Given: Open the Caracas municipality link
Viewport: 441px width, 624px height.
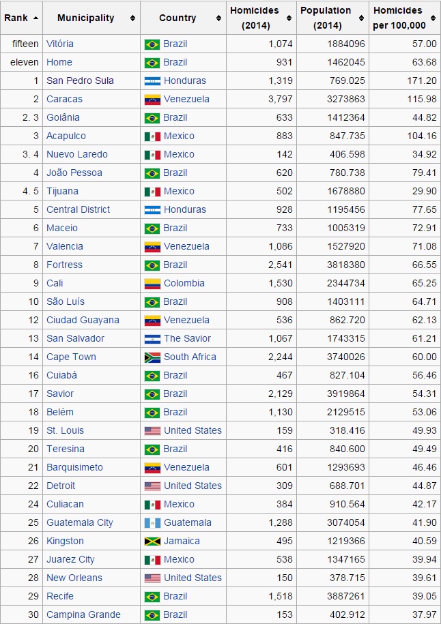Looking at the screenshot, I should [x=65, y=99].
